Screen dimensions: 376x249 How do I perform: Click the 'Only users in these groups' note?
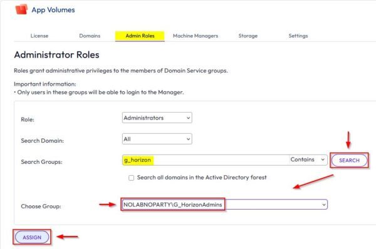coord(99,92)
